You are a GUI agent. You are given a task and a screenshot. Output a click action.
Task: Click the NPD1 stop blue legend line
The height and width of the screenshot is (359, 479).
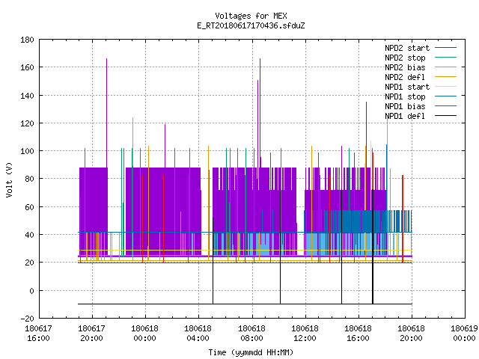[x=445, y=96]
